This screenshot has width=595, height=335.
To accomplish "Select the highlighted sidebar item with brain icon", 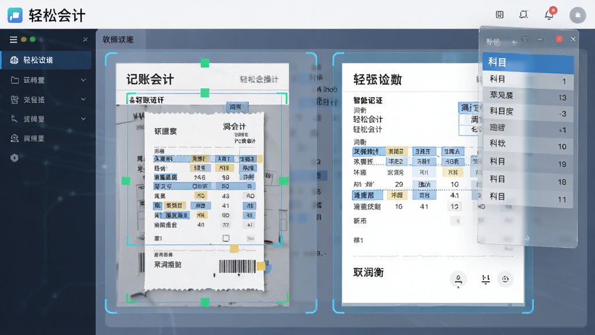I will [46, 60].
